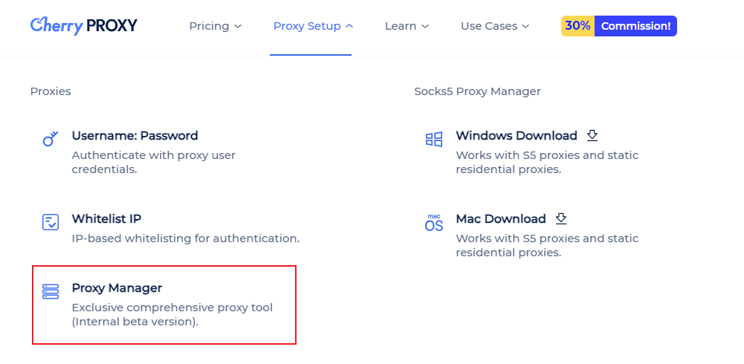Click the Whitelist IP checklist icon
Screen dimensions: 744x364
[x=51, y=222]
